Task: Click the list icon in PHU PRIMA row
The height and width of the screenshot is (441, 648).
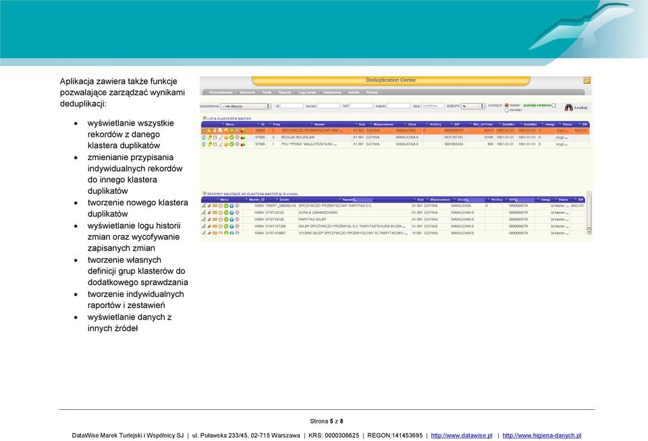Action: tap(204, 145)
